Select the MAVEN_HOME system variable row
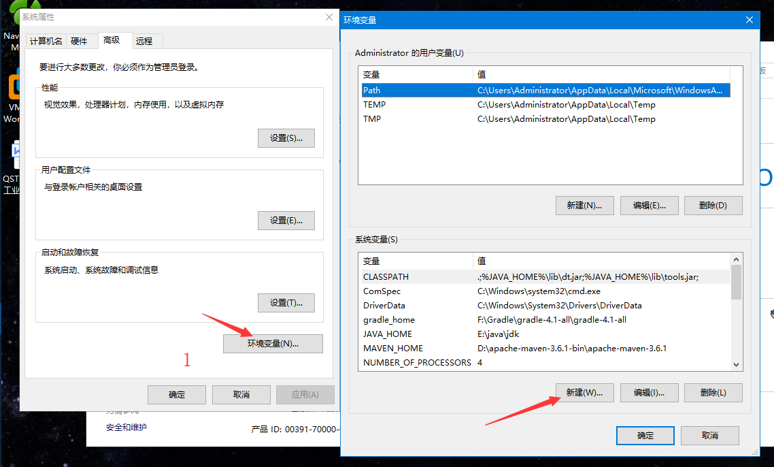The image size is (774, 467). click(545, 349)
